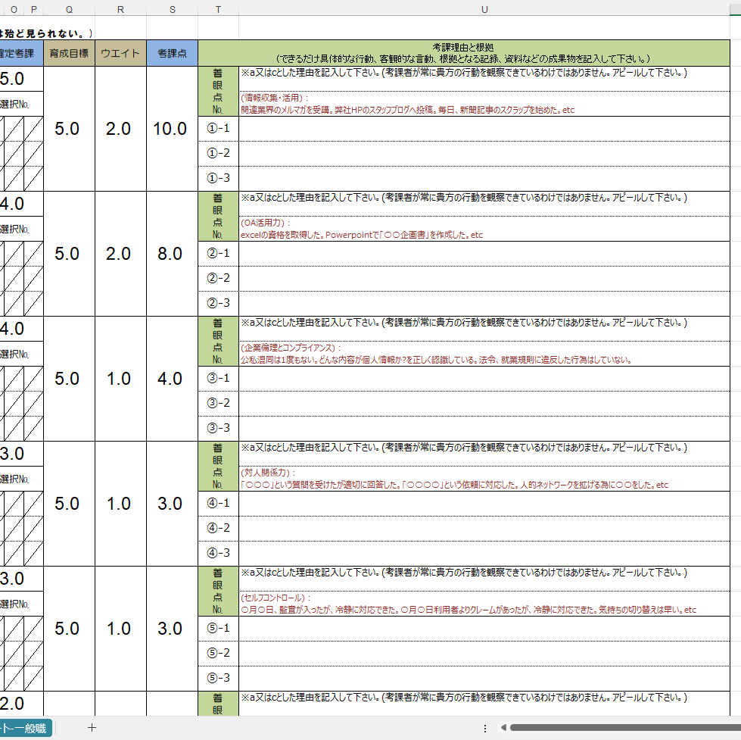Viewport: 741px width, 740px height.
Task: Click the ①-3 label cell
Action: [218, 178]
